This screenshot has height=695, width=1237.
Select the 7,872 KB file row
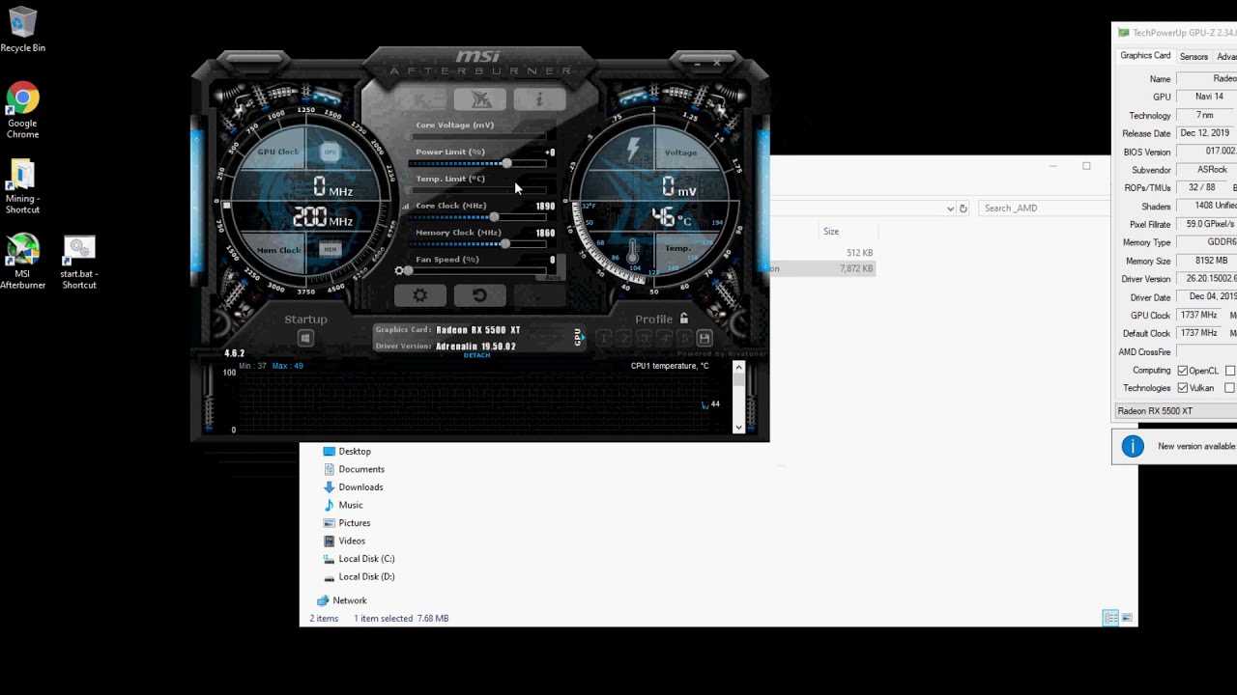point(822,268)
